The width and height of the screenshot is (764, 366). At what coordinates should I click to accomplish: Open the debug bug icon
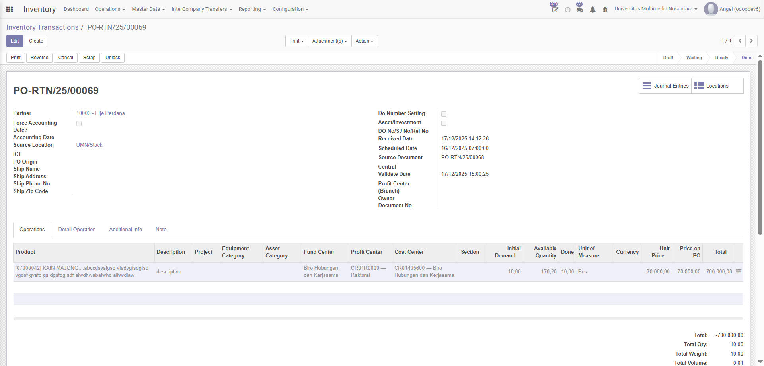tap(605, 10)
